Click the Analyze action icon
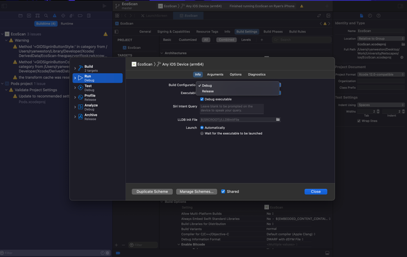 click(x=81, y=107)
